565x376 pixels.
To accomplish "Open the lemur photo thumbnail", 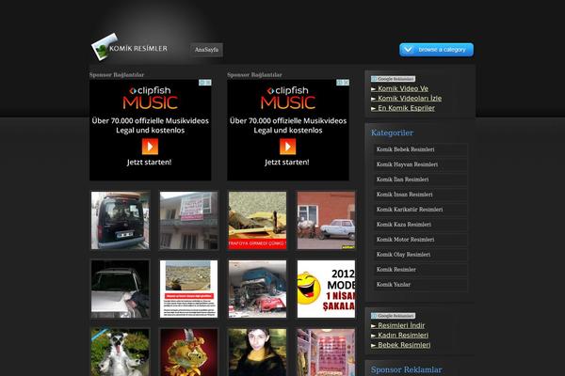I will [x=120, y=352].
